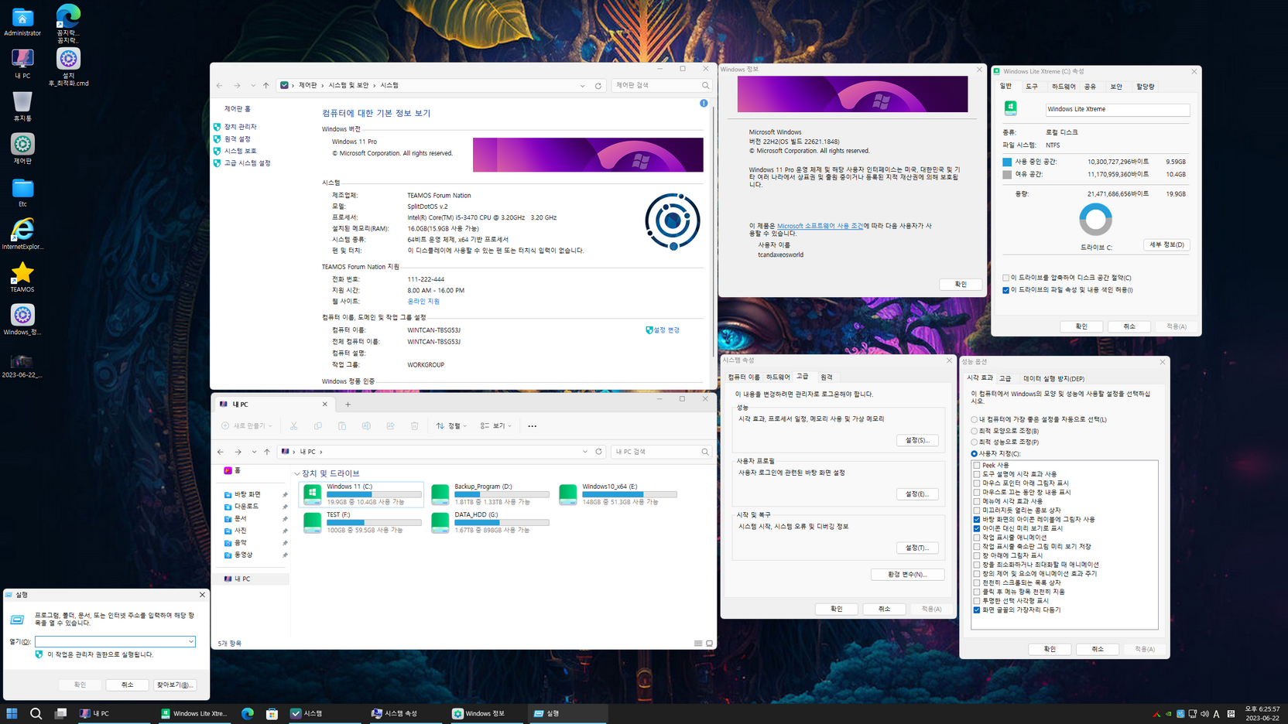
Task: Click refresh icon in 내 PC address bar
Action: (x=598, y=452)
